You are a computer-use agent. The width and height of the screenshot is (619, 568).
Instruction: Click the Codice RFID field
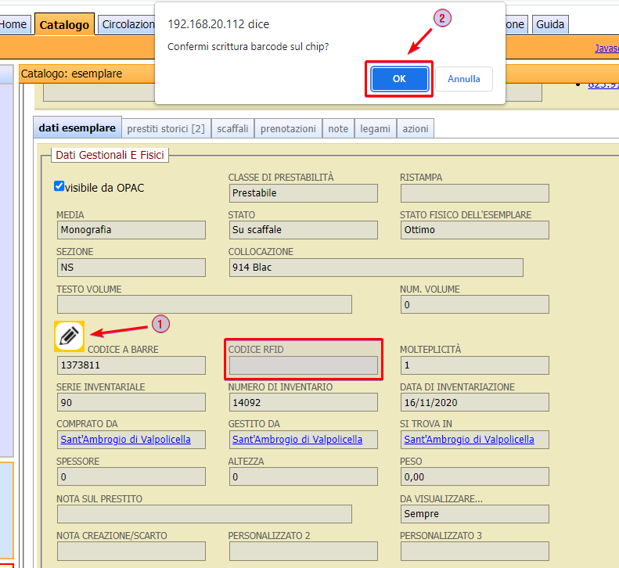click(x=303, y=365)
